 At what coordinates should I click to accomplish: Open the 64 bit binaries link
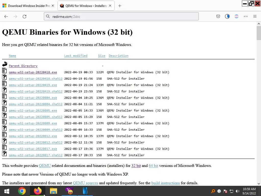[153, 166]
